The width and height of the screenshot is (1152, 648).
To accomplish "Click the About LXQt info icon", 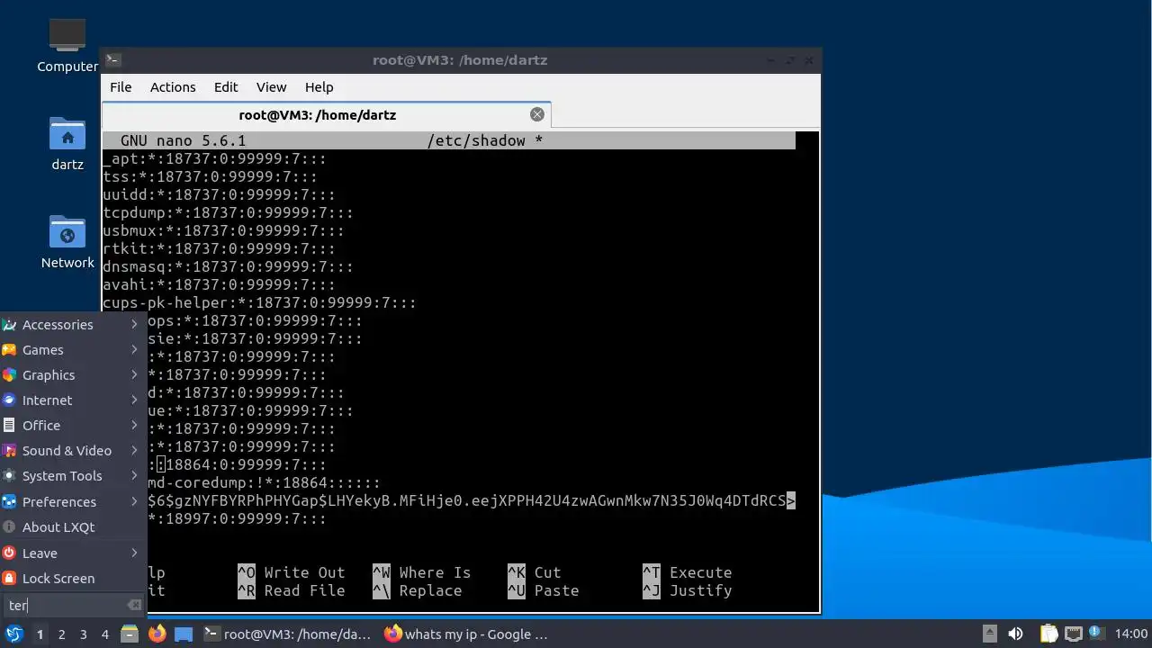I will pos(9,527).
